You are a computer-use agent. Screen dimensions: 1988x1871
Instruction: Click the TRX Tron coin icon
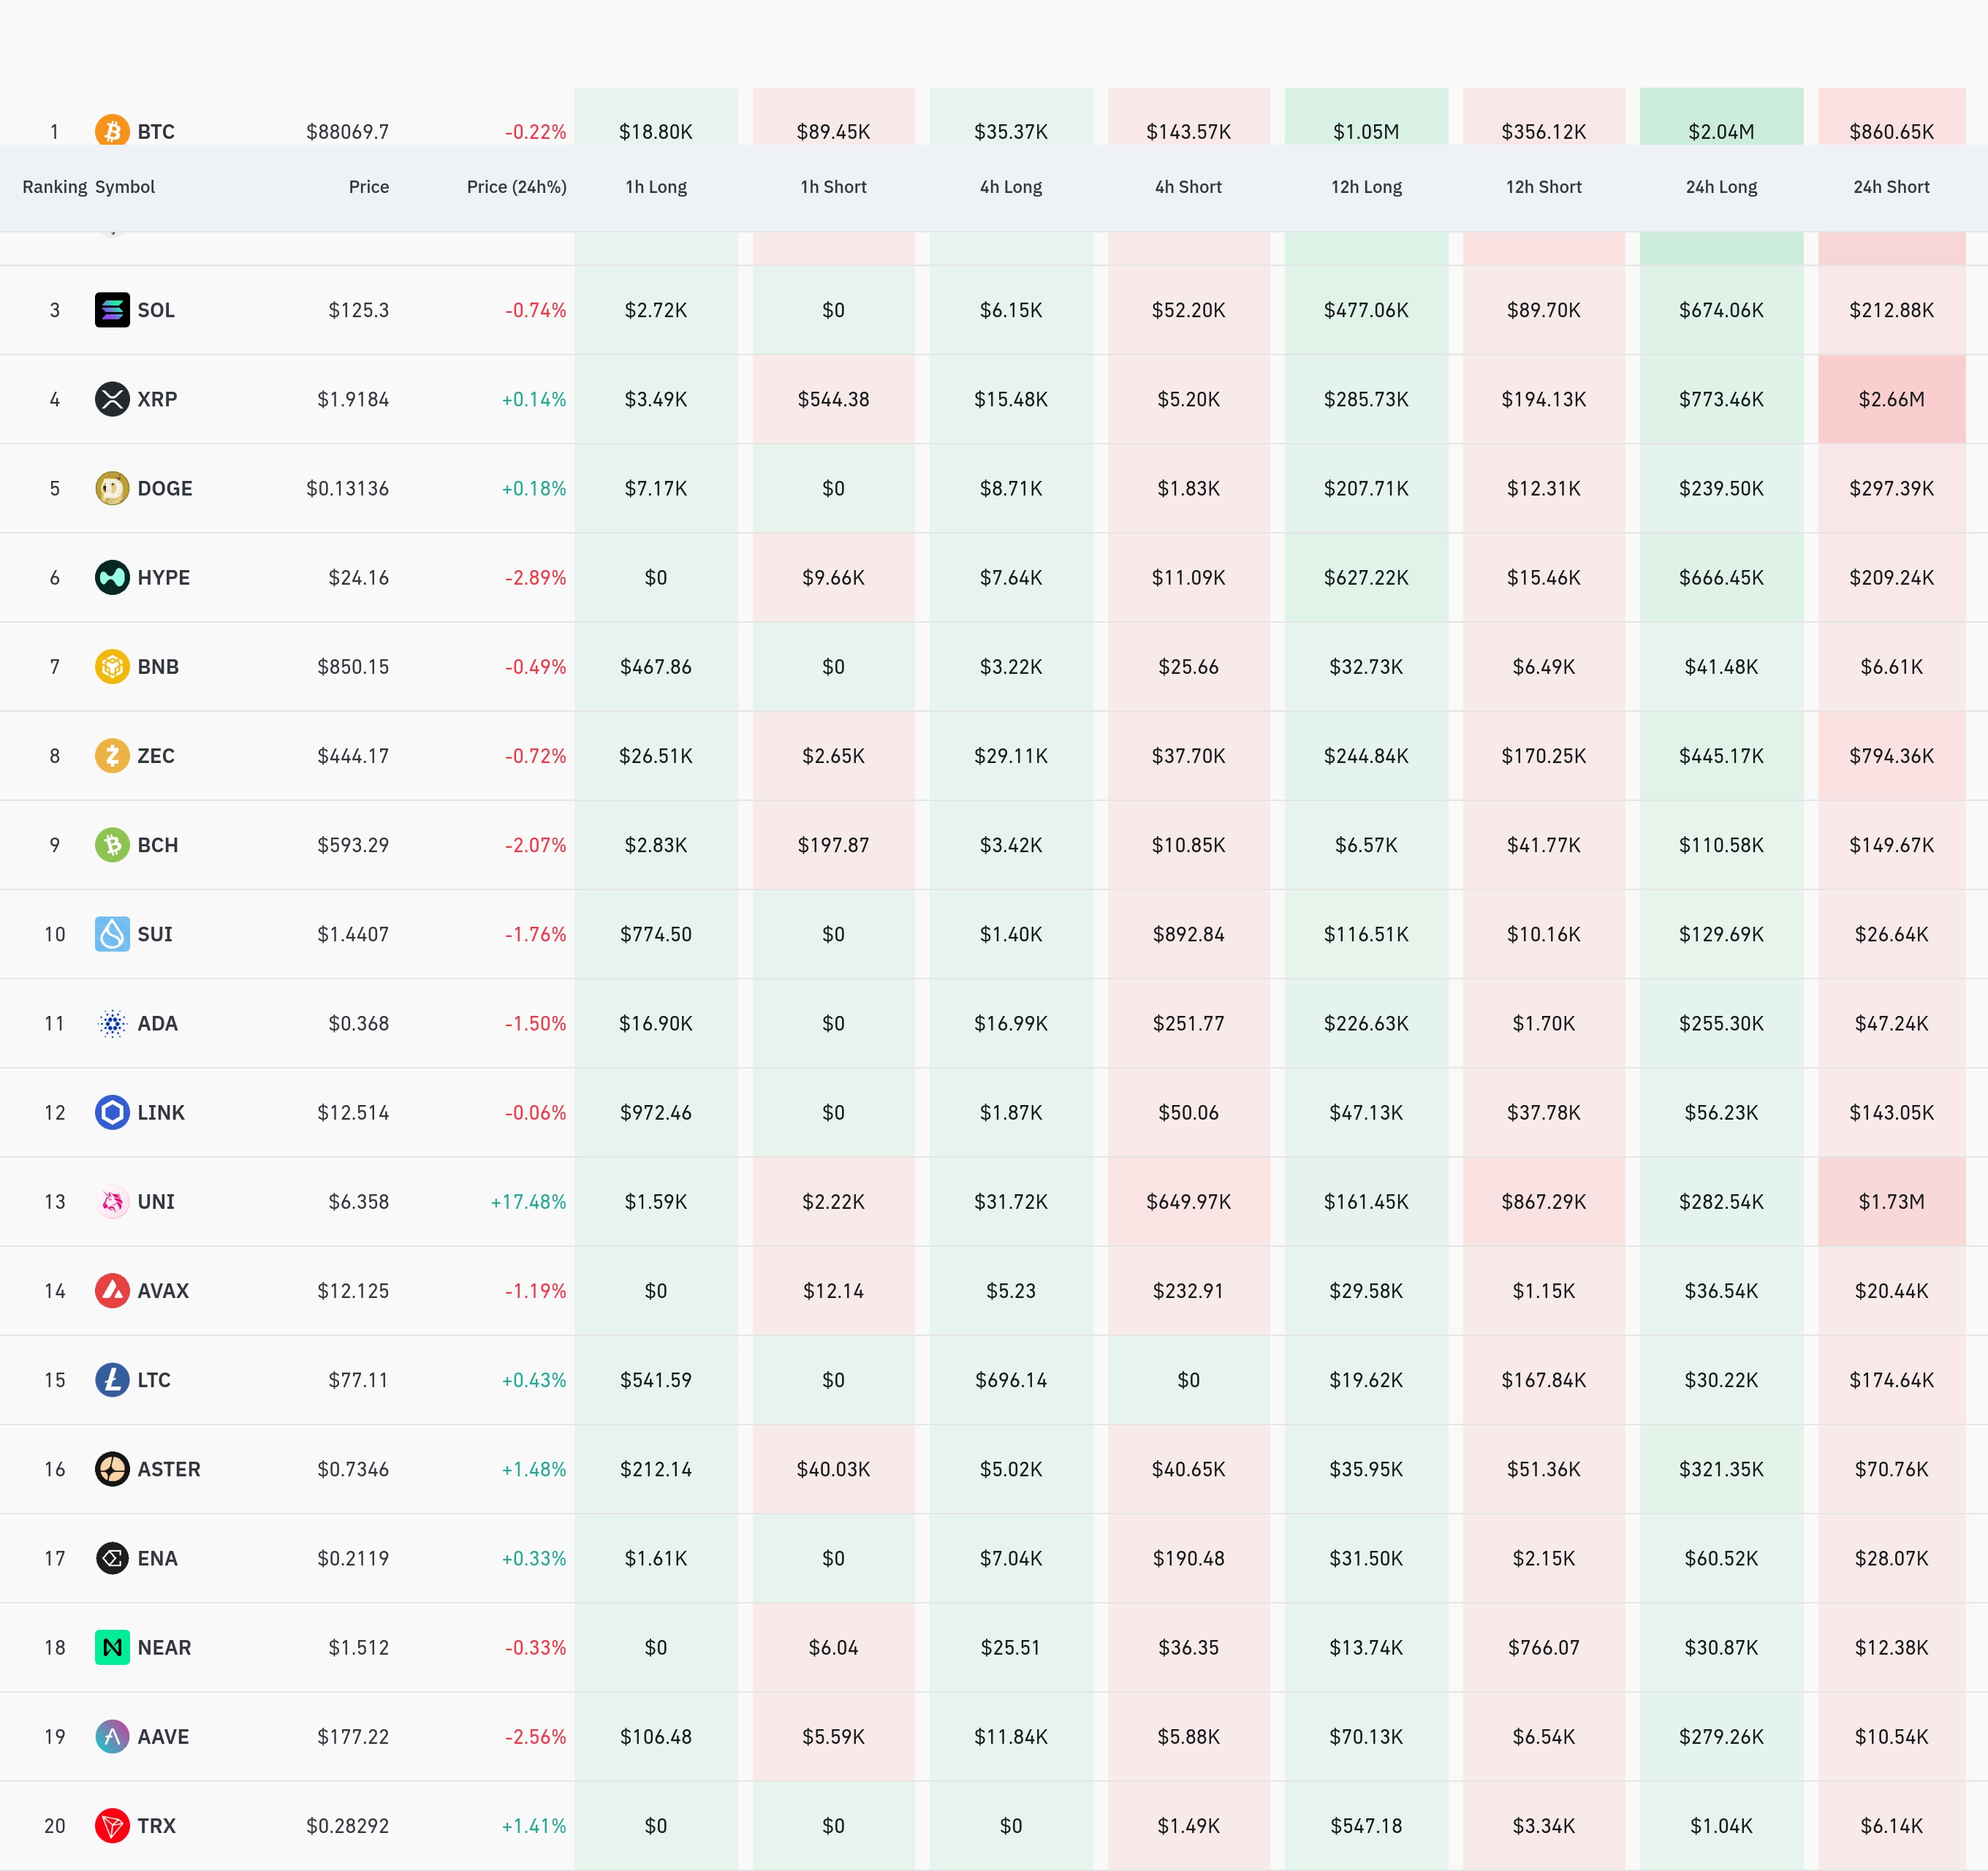pyautogui.click(x=112, y=1825)
